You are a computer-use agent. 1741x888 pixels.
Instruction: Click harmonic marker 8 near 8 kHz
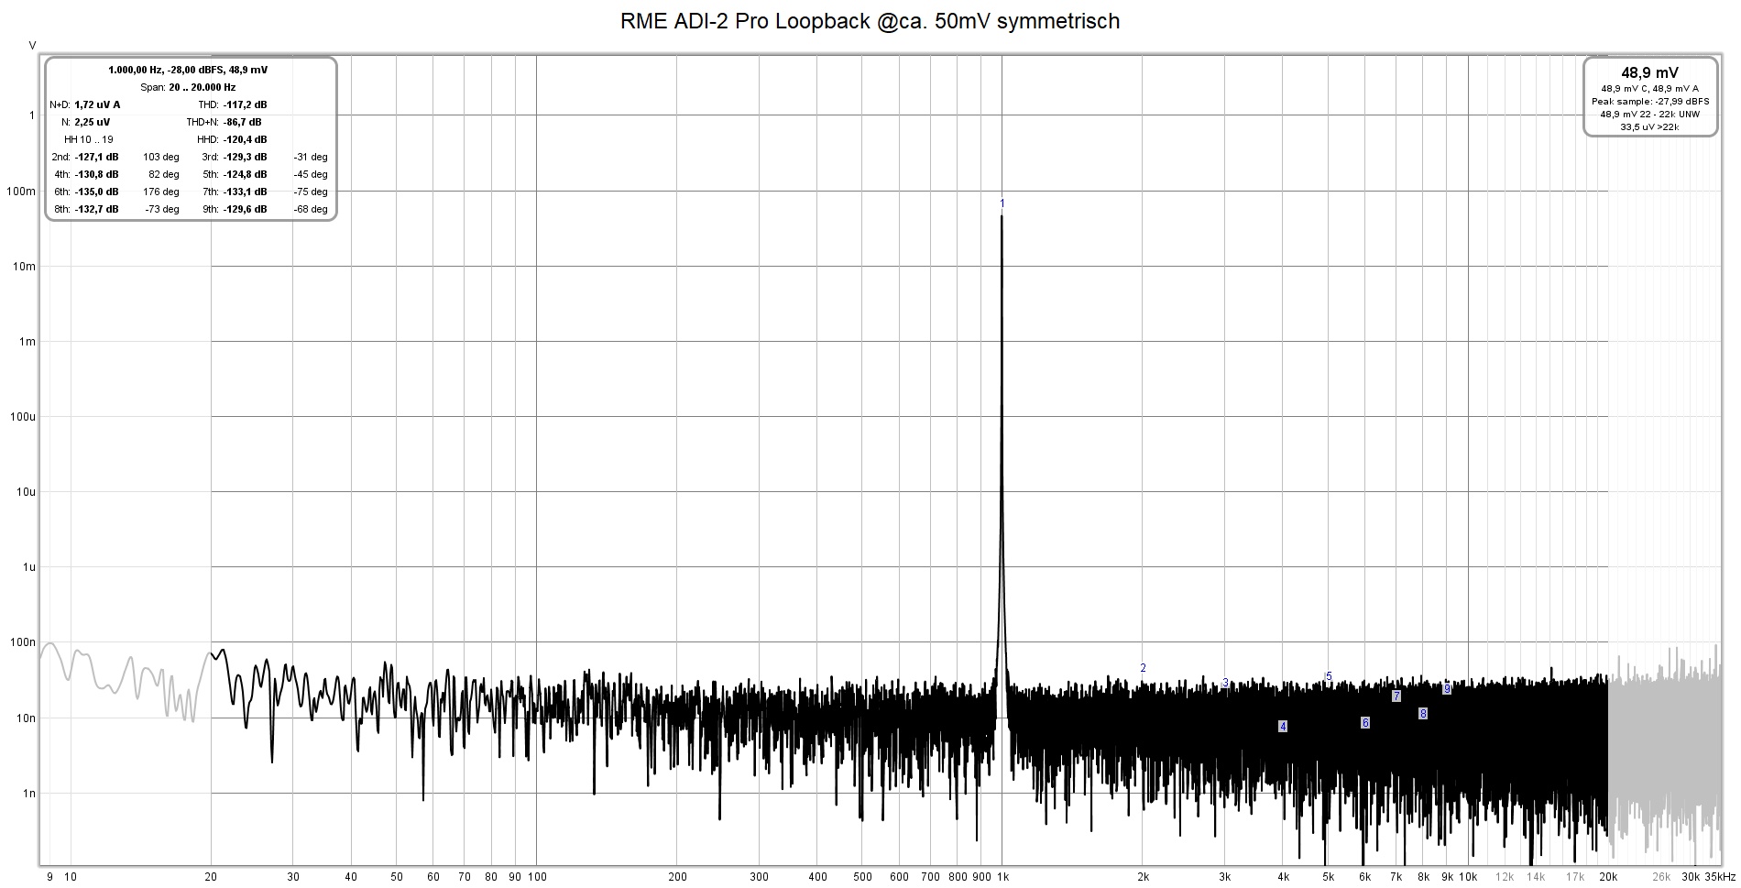(x=1423, y=712)
